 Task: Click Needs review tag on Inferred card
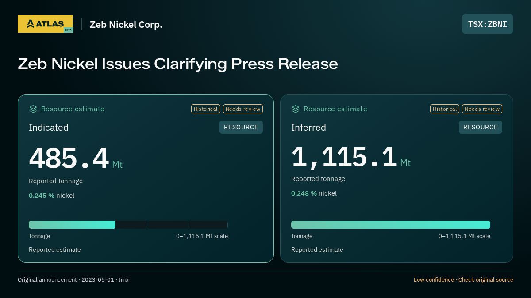(x=482, y=109)
